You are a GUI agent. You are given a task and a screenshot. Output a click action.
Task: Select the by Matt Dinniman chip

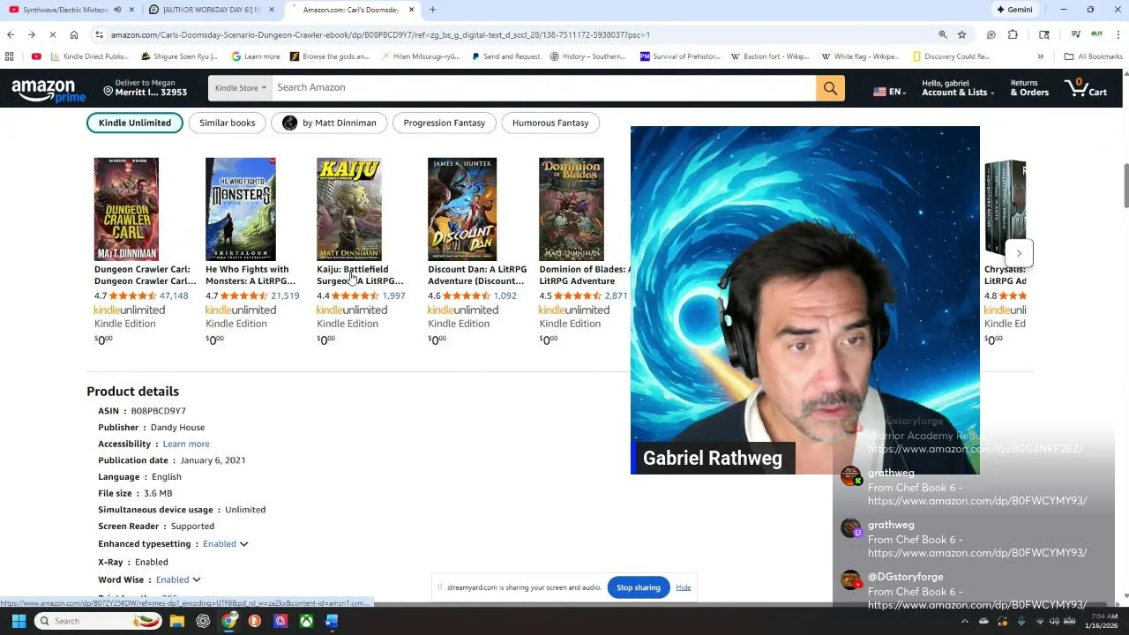tap(329, 123)
